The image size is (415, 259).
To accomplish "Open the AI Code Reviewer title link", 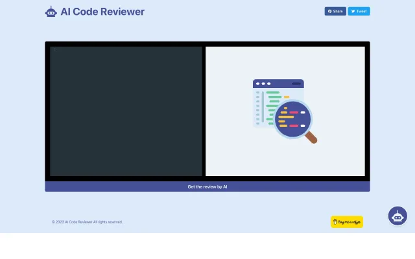I will tap(102, 12).
